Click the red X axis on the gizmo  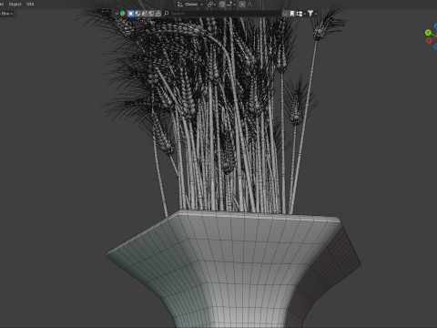(x=429, y=40)
